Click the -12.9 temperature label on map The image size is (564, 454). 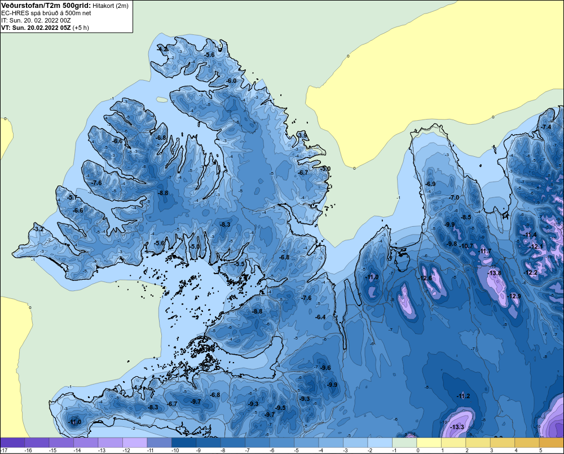click(514, 296)
